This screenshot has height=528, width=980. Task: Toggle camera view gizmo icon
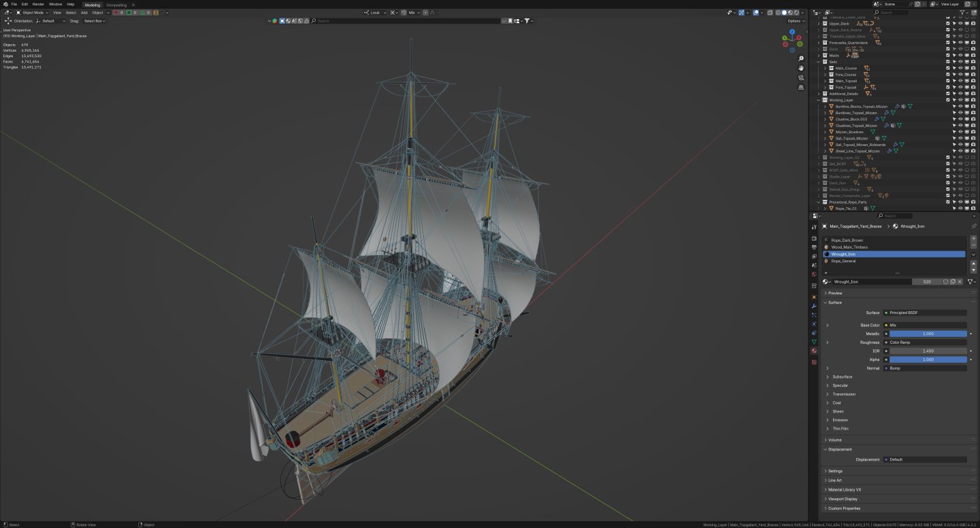[801, 77]
